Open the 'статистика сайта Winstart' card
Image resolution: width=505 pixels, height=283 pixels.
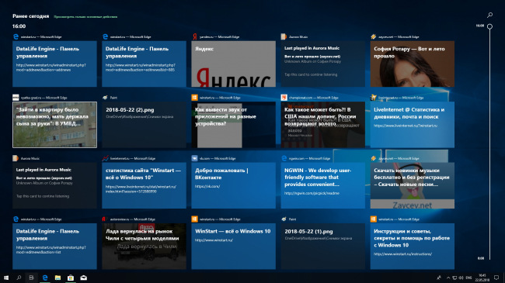click(144, 185)
